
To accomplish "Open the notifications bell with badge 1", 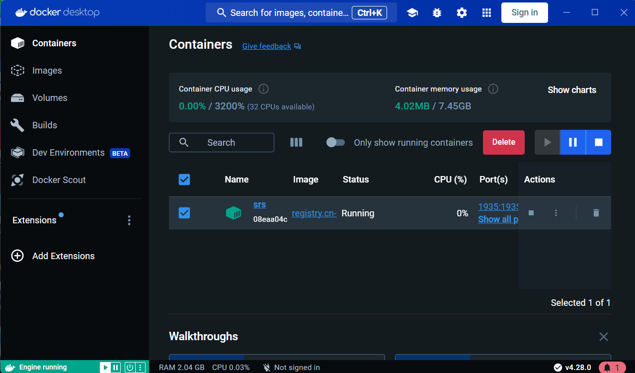I will pos(612,368).
